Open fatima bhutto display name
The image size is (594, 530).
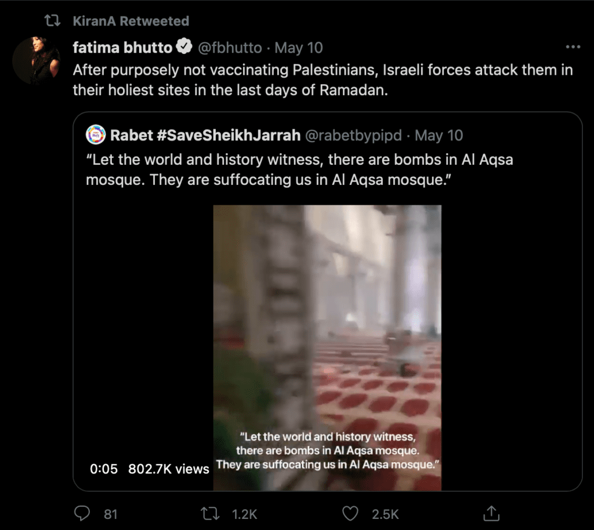(122, 48)
